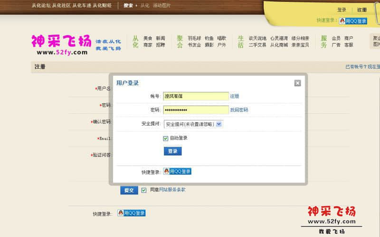The width and height of the screenshot is (380, 237).
Task: Open the 唱歌 nav link
Action: 222,38
